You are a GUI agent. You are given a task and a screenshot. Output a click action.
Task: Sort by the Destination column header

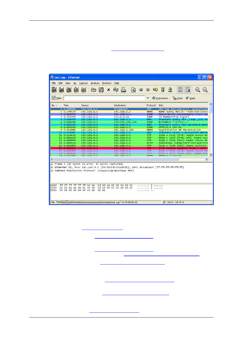tap(129, 105)
